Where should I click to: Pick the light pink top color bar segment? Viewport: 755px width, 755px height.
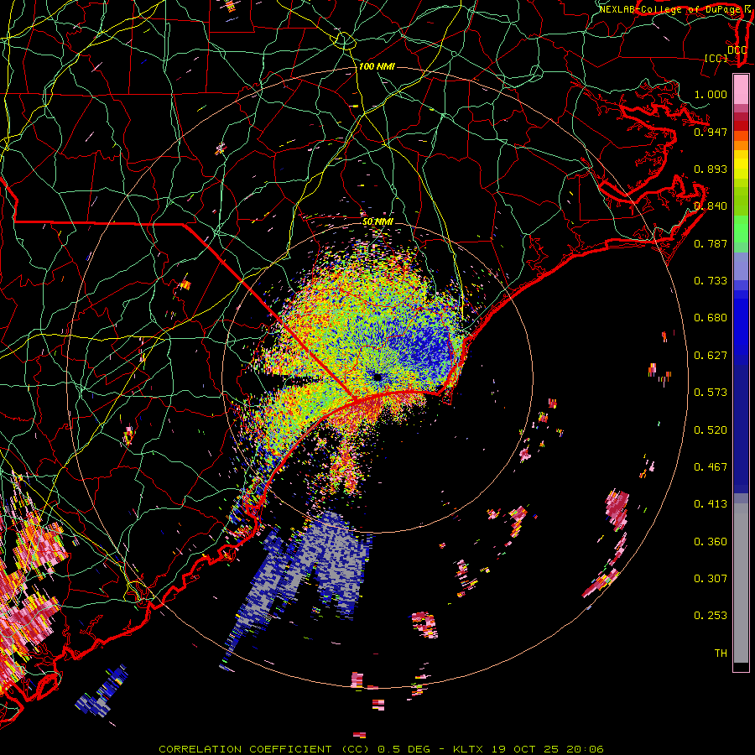click(x=741, y=89)
